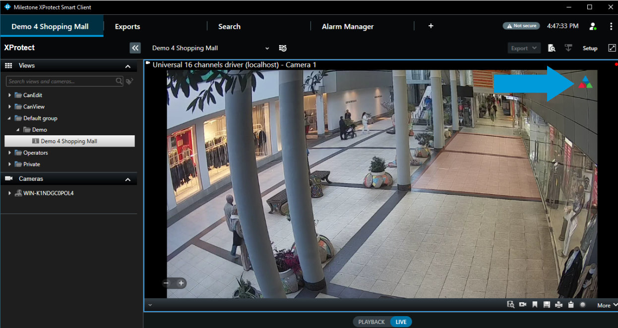Expand the More options menu
Screen dimensions: 618x328
pyautogui.click(x=607, y=305)
